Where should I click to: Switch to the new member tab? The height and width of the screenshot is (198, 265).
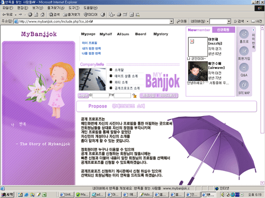223,30
